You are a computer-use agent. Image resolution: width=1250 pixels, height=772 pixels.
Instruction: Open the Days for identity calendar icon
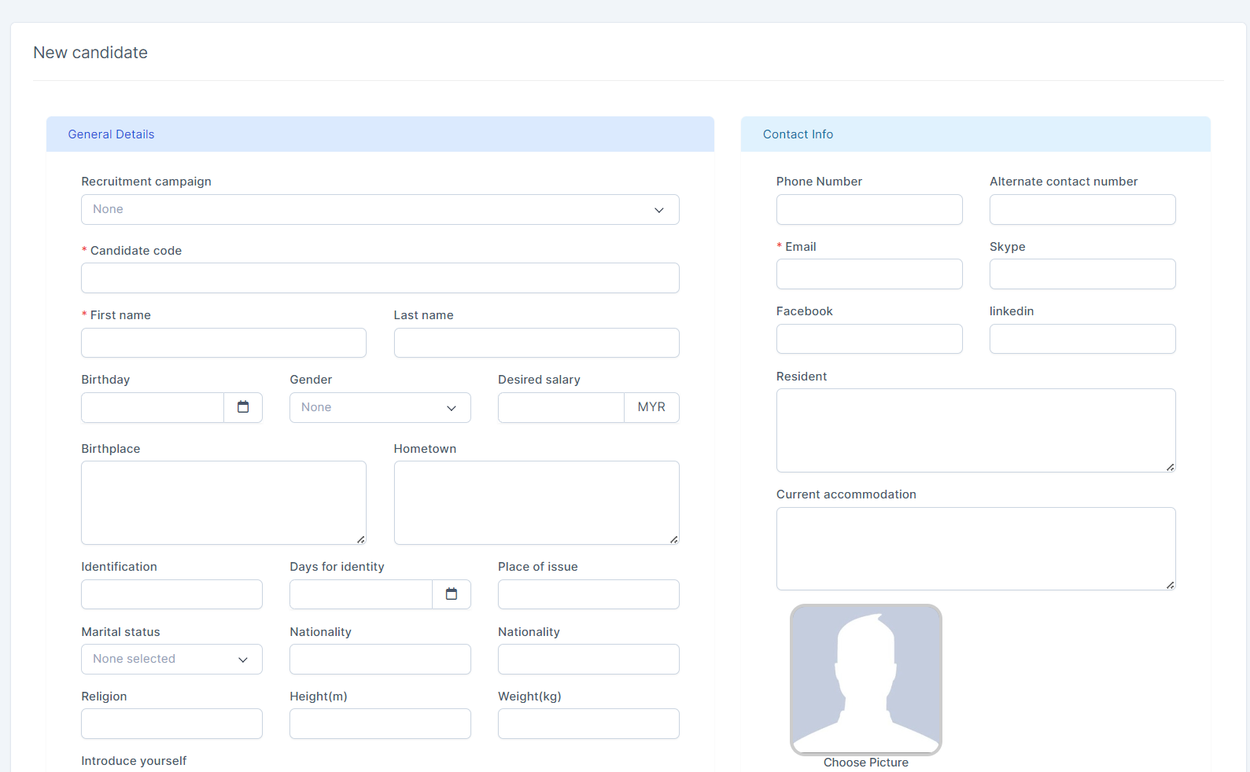pyautogui.click(x=452, y=594)
